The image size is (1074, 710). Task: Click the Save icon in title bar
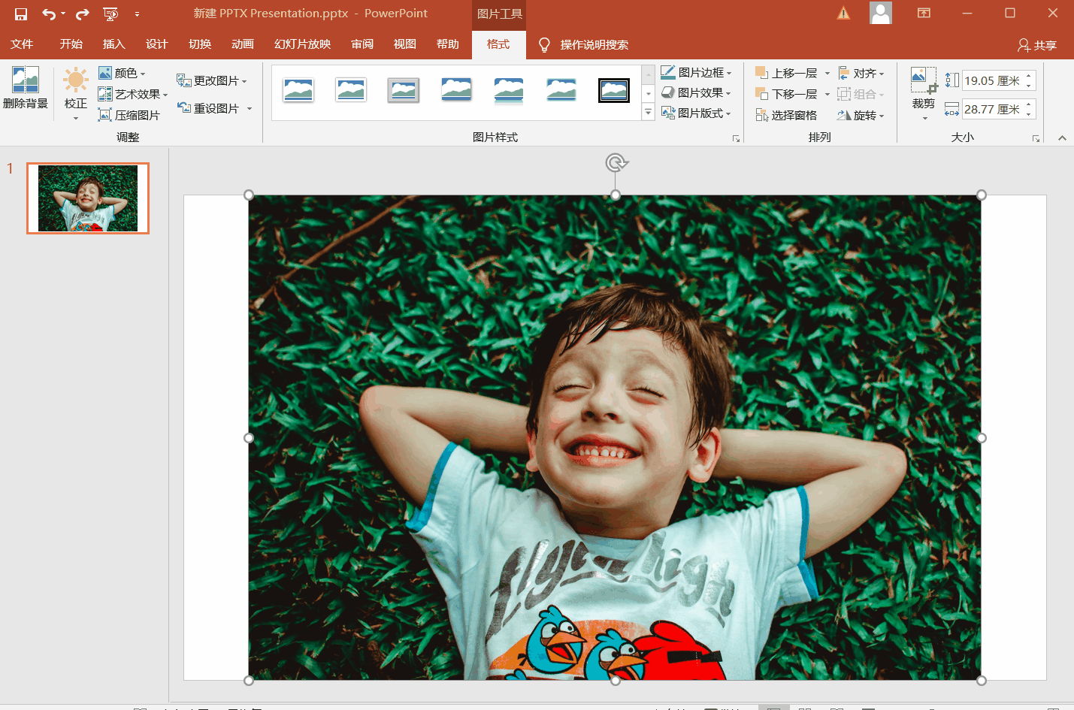pos(21,14)
